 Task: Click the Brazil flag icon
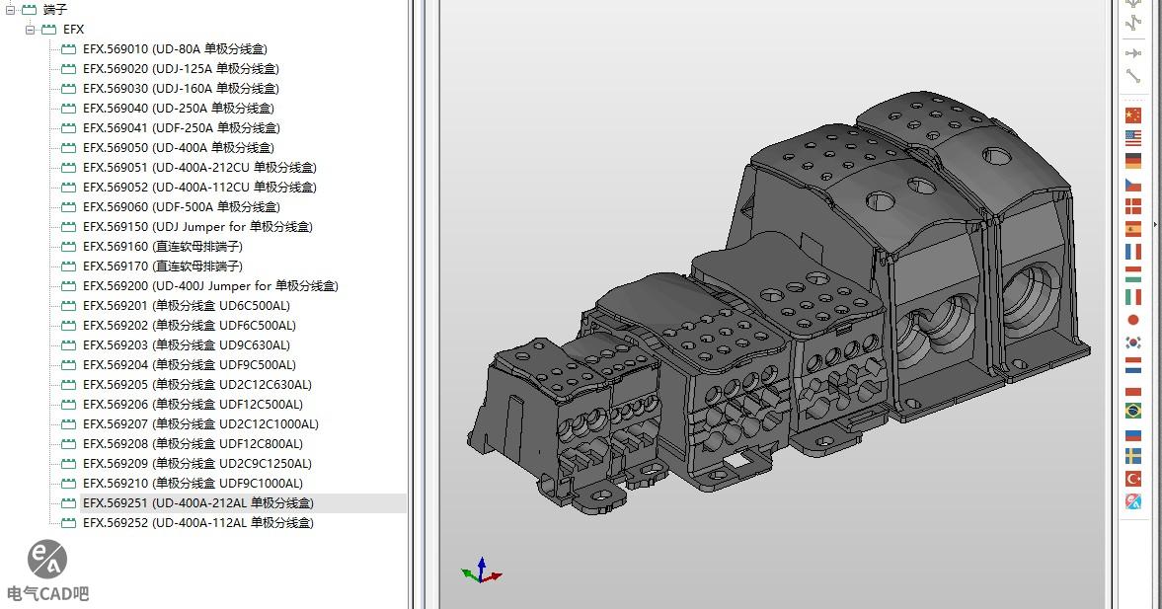1132,411
